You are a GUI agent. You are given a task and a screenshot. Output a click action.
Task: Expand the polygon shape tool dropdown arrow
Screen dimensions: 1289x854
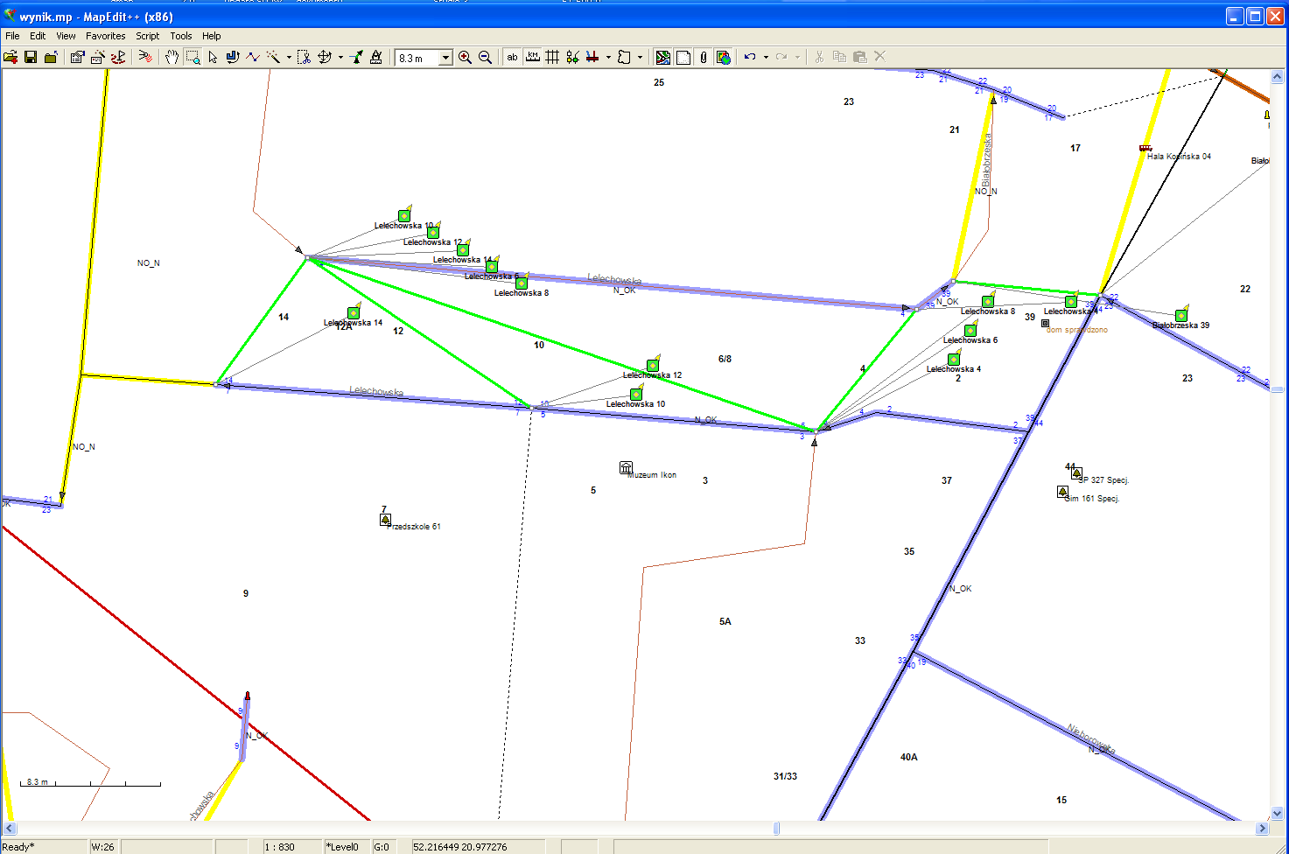point(640,58)
